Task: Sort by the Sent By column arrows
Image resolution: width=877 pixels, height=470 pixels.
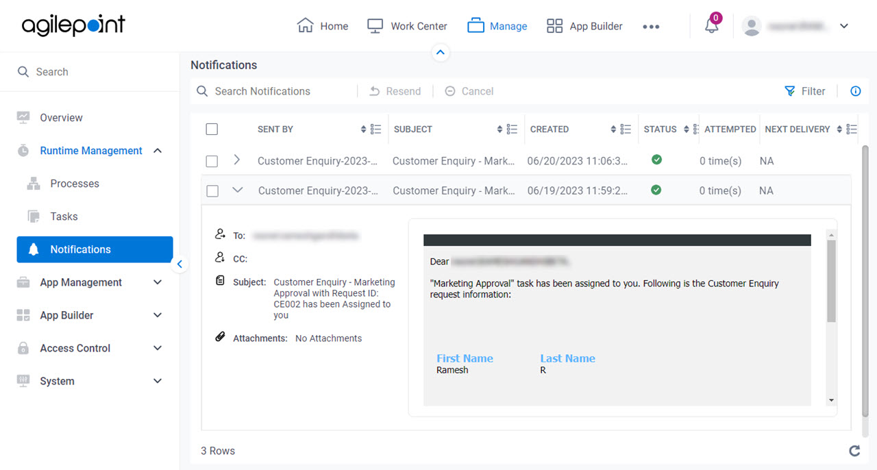Action: click(x=364, y=129)
